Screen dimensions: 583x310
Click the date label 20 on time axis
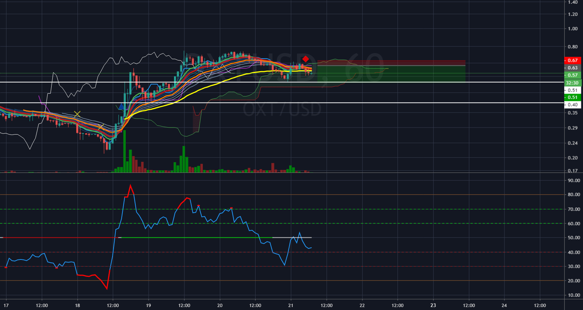click(220, 305)
